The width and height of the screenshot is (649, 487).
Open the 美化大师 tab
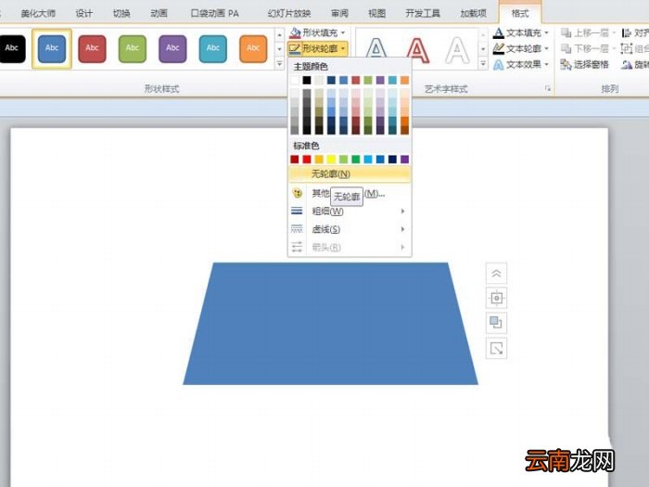(38, 13)
